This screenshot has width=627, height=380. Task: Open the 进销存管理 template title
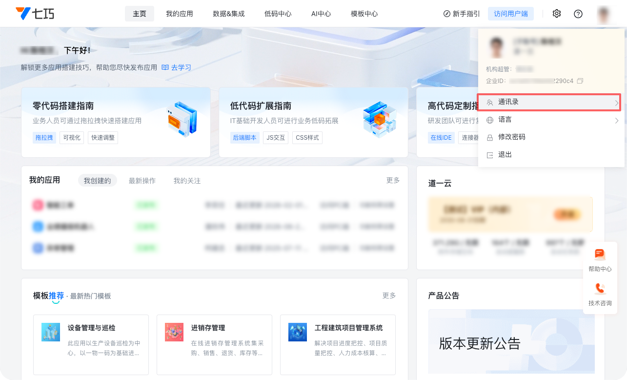point(208,328)
